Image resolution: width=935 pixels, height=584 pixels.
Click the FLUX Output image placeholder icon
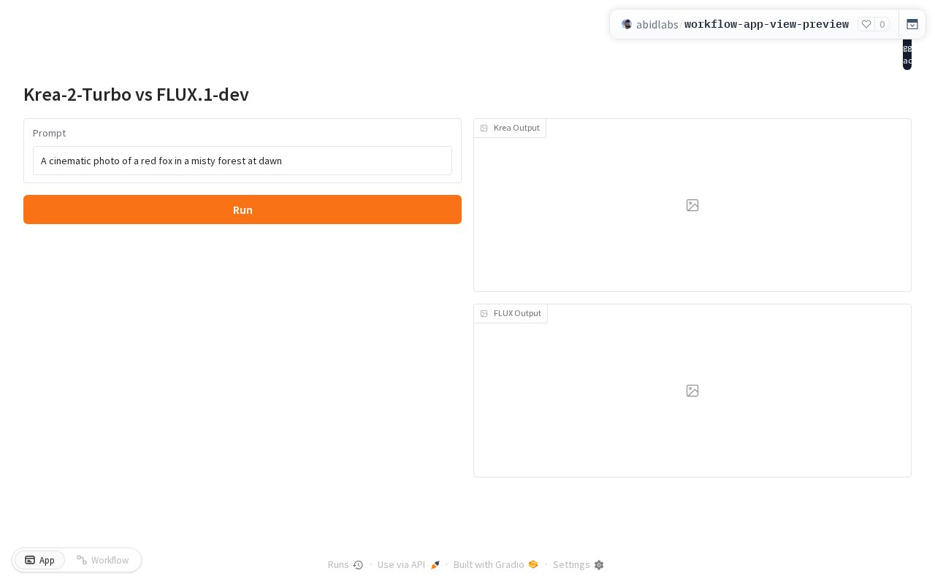(692, 391)
